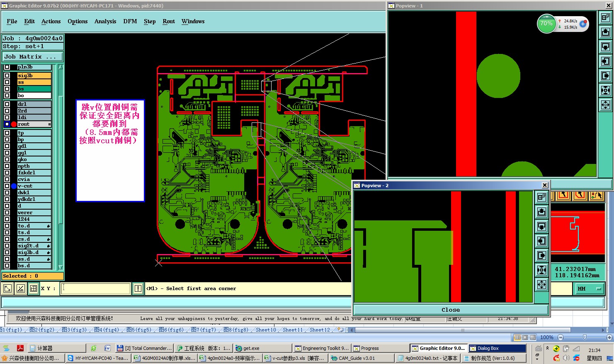Image resolution: width=614 pixels, height=364 pixels.
Task: Open the Job Matrix panel
Action: [33, 56]
